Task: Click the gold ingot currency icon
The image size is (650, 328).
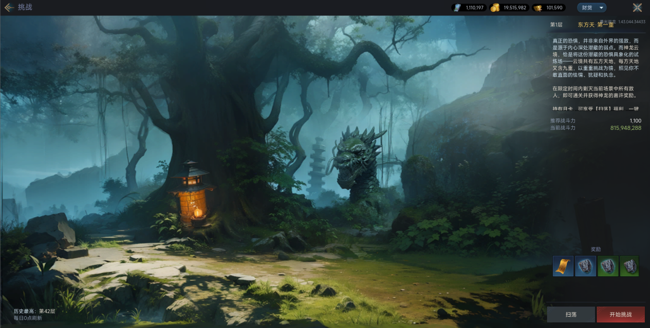Action: click(538, 8)
